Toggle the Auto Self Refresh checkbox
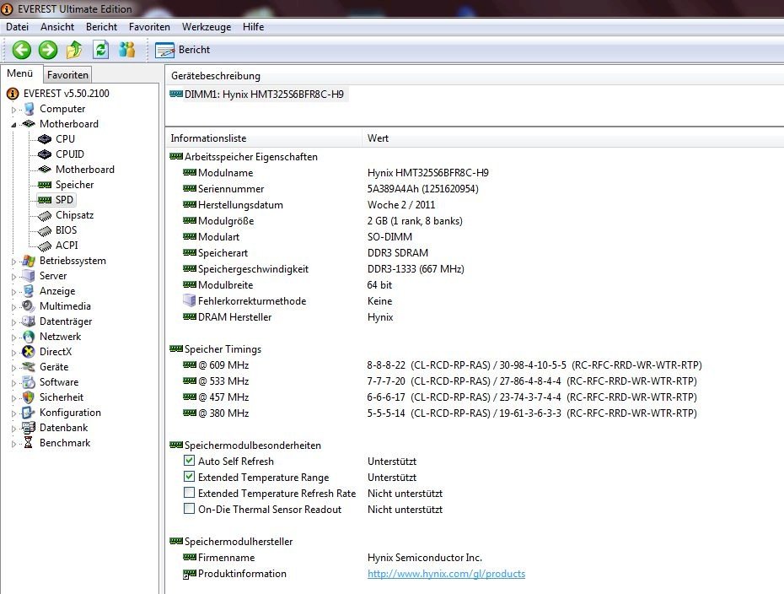This screenshot has width=784, height=594. (190, 462)
